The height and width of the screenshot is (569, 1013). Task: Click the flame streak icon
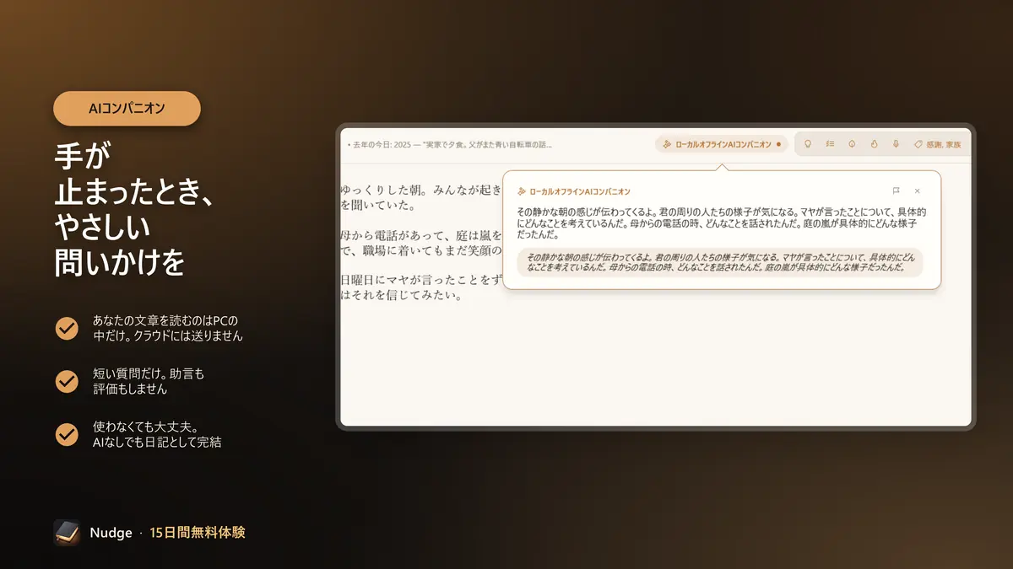874,144
